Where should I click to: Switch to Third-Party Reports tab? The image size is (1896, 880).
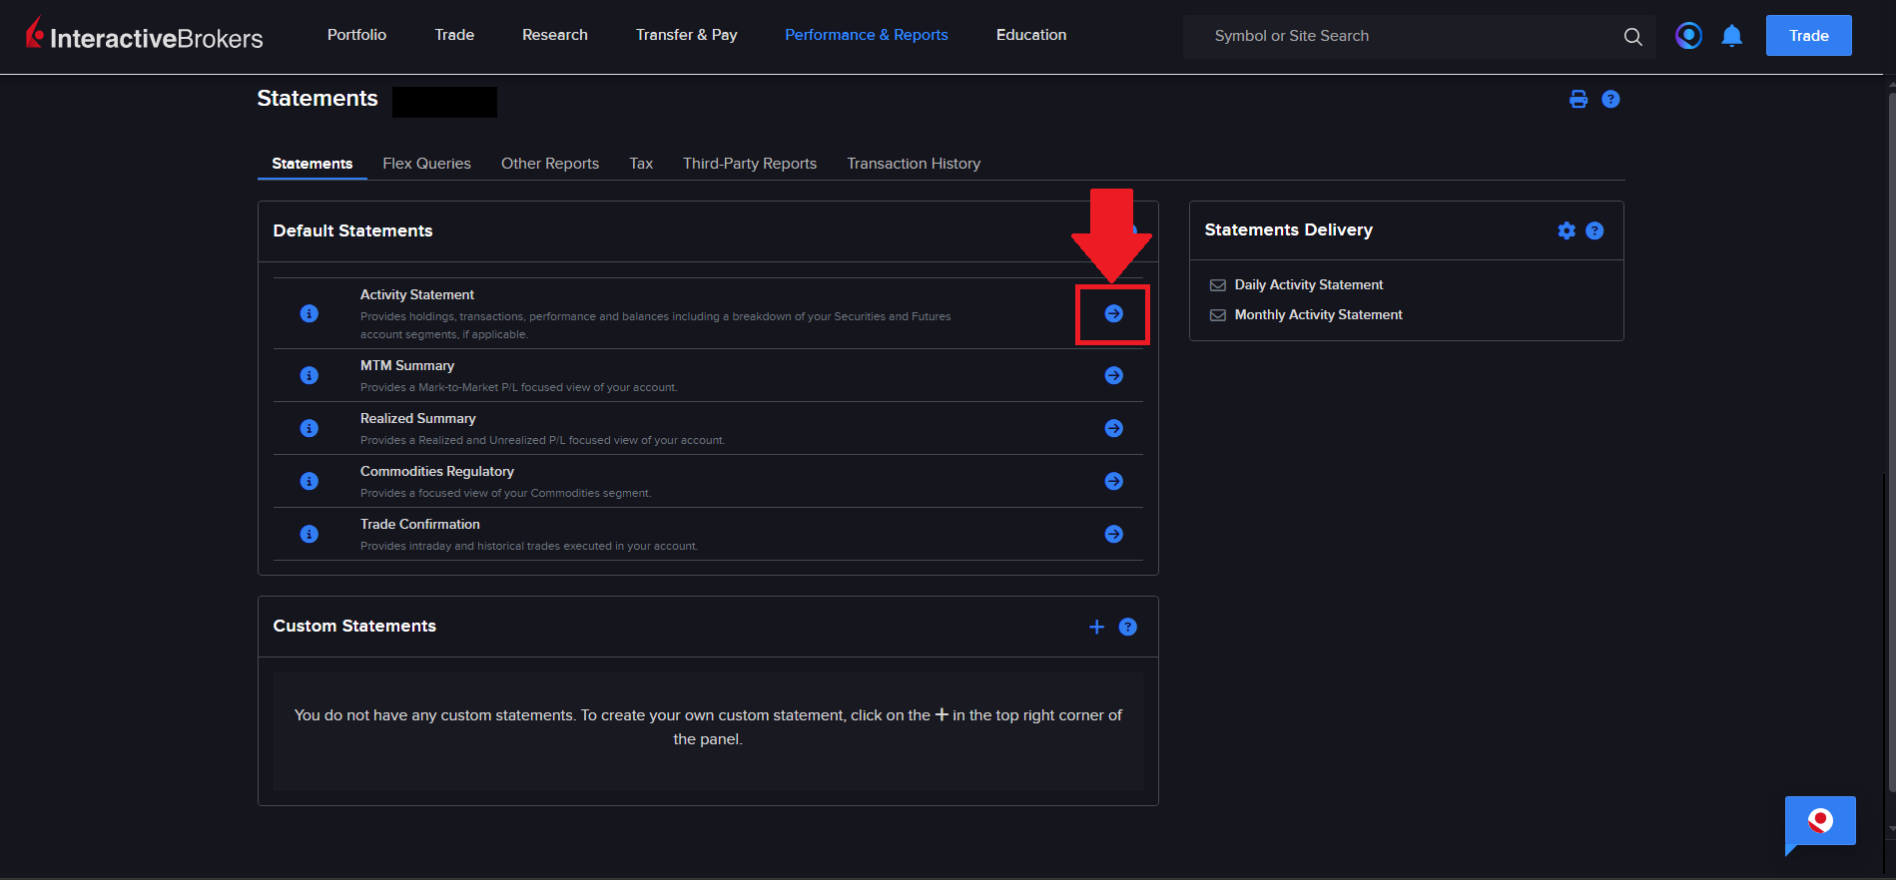750,164
